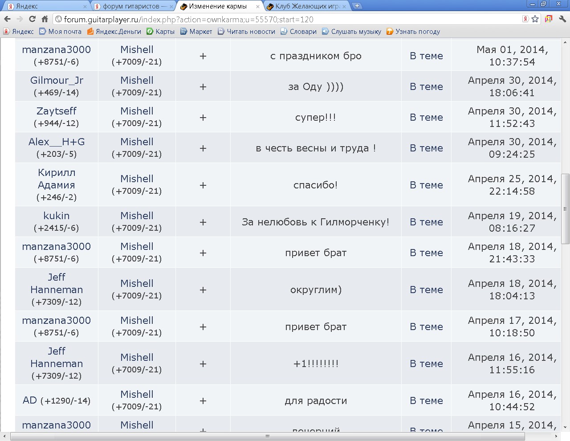Open the AD user profile link
The height and width of the screenshot is (441, 570).
coord(30,400)
